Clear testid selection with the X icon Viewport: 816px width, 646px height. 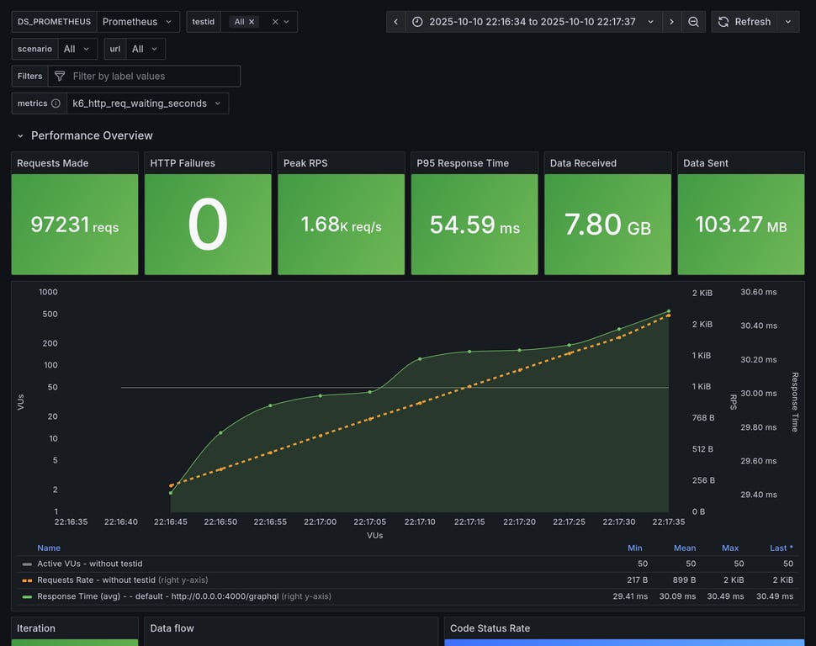[275, 22]
